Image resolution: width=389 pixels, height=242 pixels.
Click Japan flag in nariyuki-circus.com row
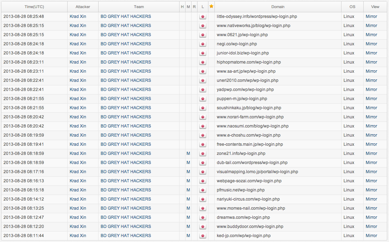coord(203,200)
